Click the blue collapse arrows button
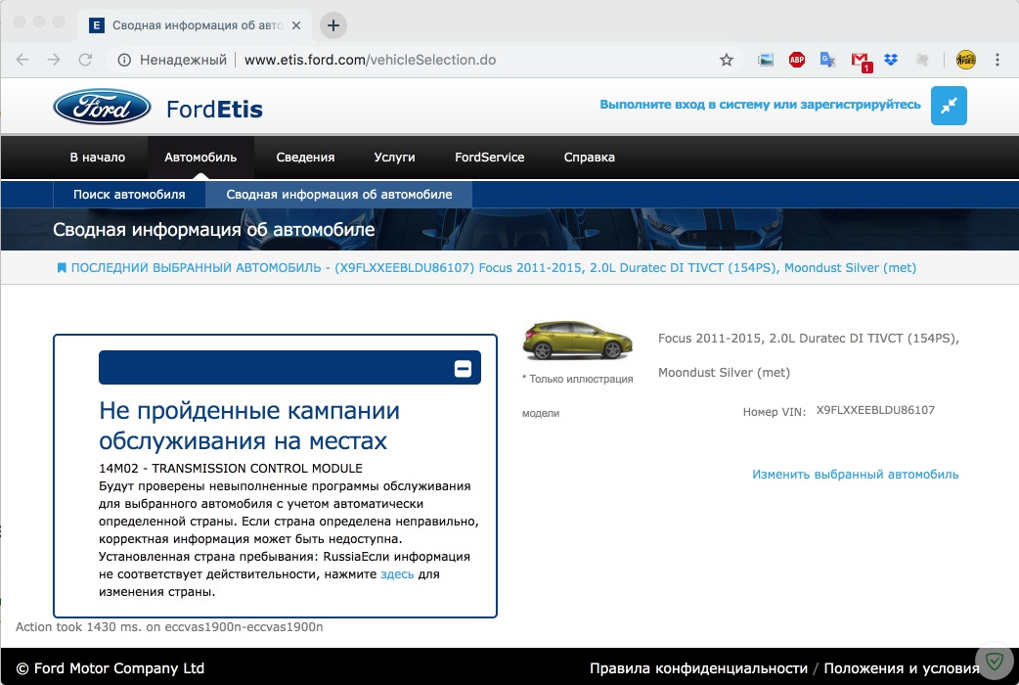The width and height of the screenshot is (1019, 685). [949, 106]
